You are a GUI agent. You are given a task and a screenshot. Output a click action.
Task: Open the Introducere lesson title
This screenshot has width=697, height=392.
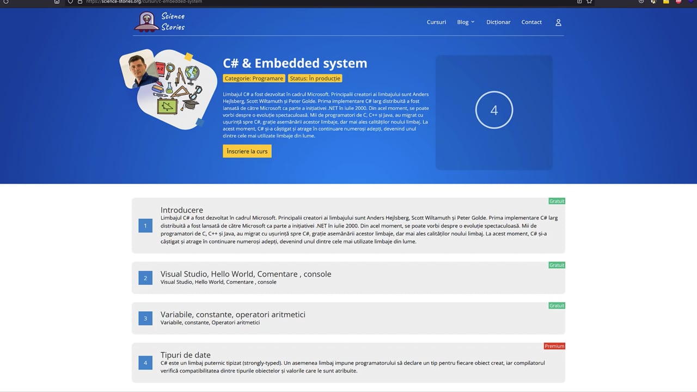click(x=182, y=210)
